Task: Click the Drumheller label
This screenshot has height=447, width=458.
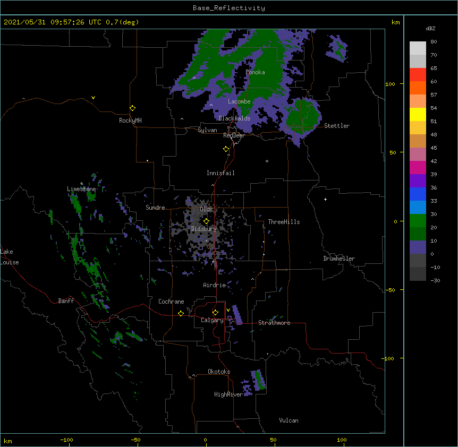Action: (x=339, y=259)
